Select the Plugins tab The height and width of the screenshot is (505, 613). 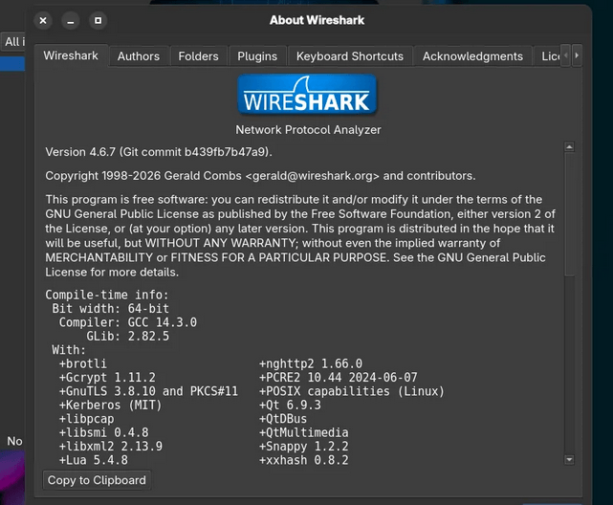[x=257, y=56]
